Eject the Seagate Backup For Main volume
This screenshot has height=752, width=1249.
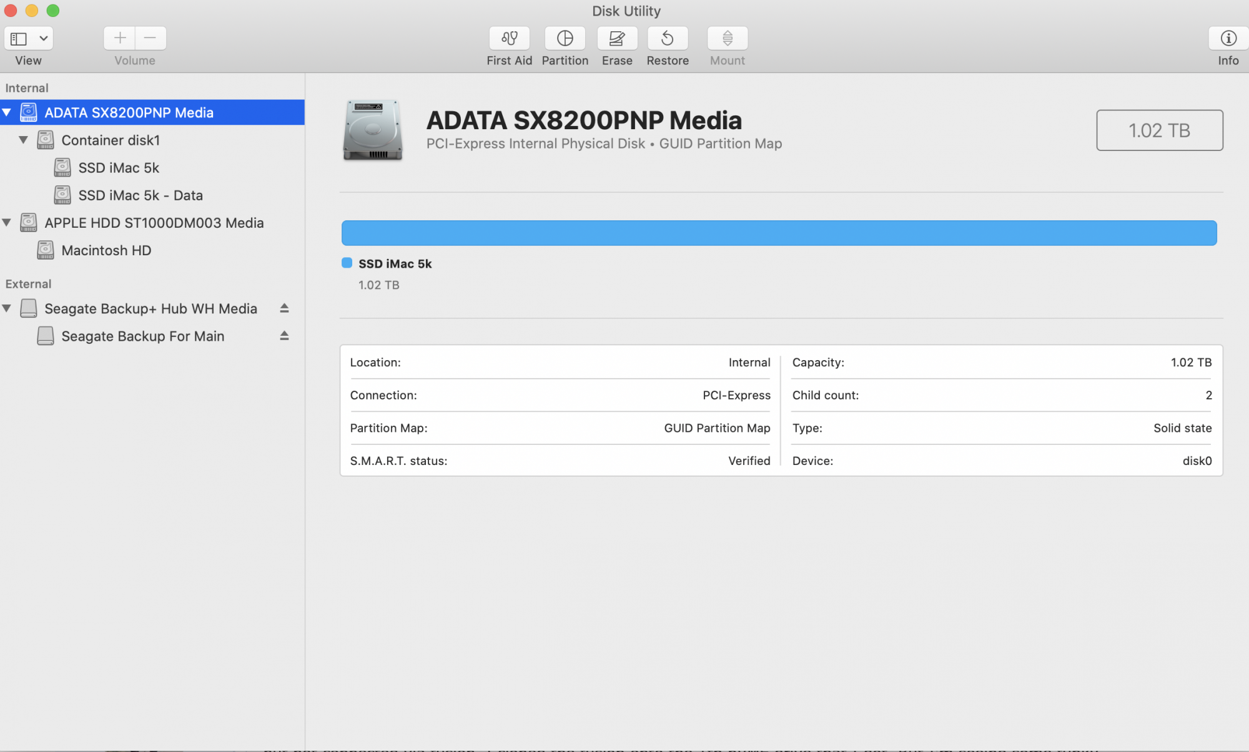coord(284,336)
